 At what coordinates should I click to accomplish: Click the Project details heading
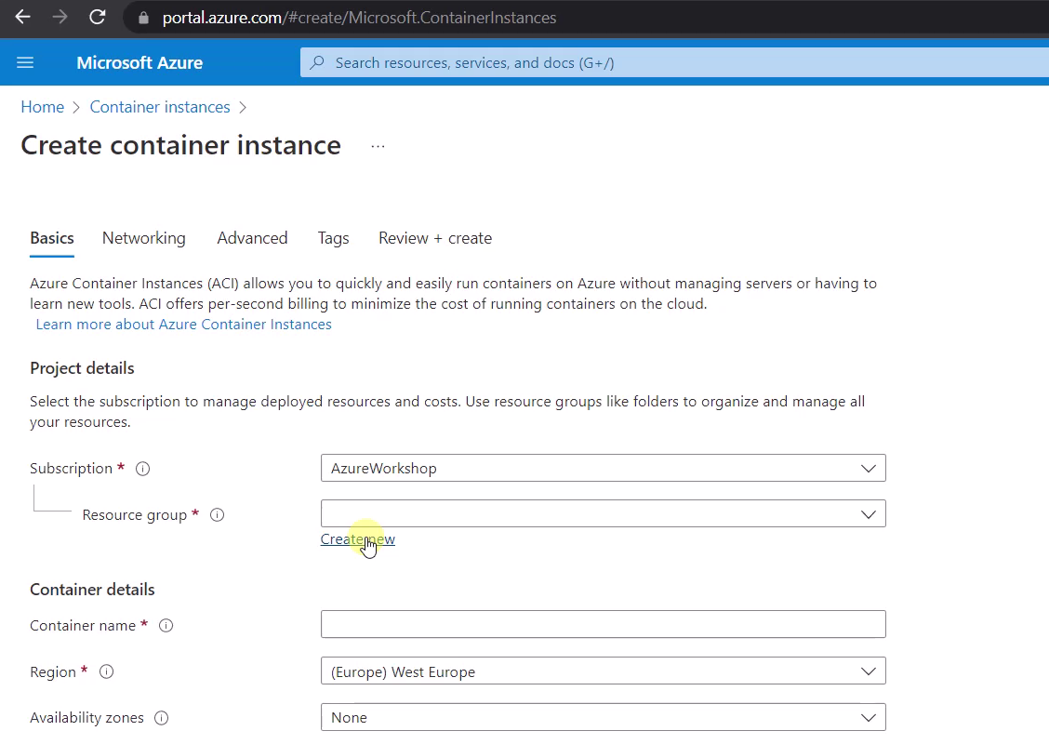82,368
